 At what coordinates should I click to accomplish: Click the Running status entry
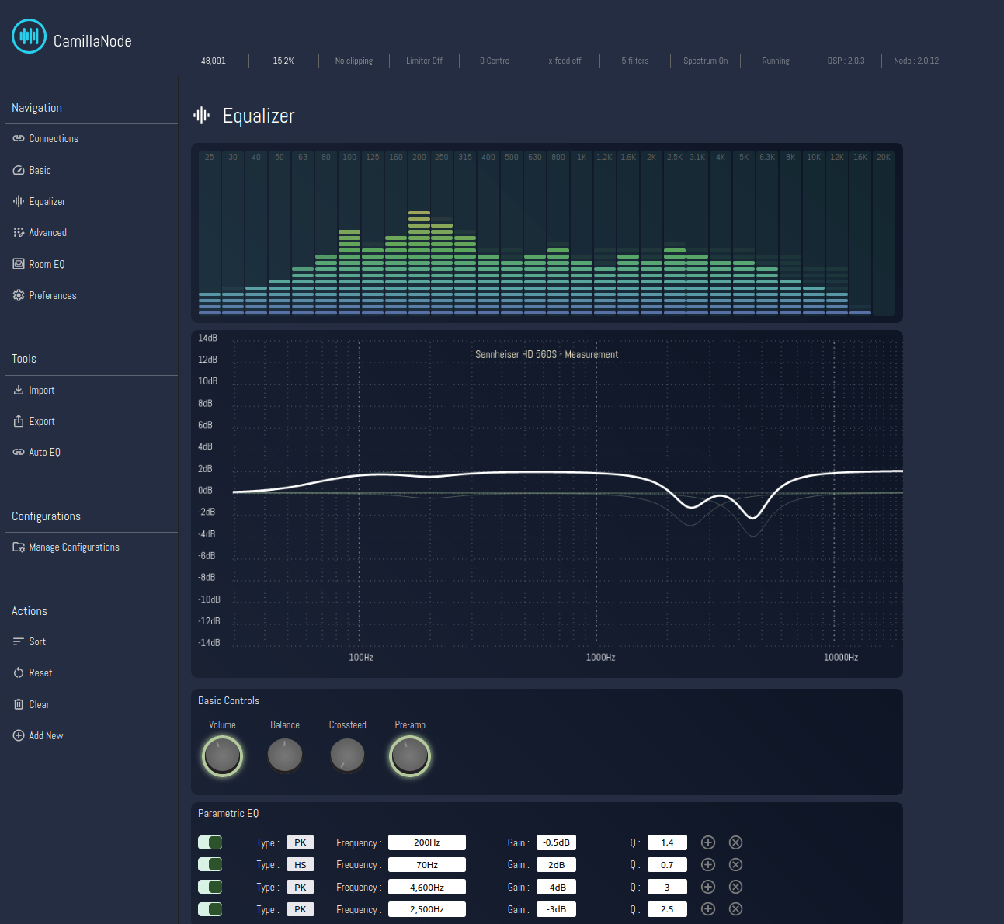tap(776, 61)
